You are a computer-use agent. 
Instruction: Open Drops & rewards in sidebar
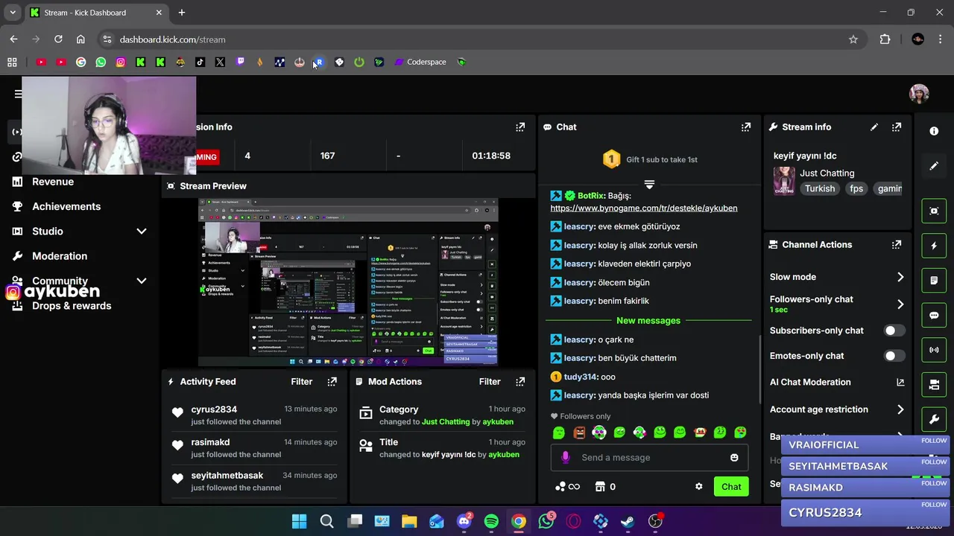[72, 306]
